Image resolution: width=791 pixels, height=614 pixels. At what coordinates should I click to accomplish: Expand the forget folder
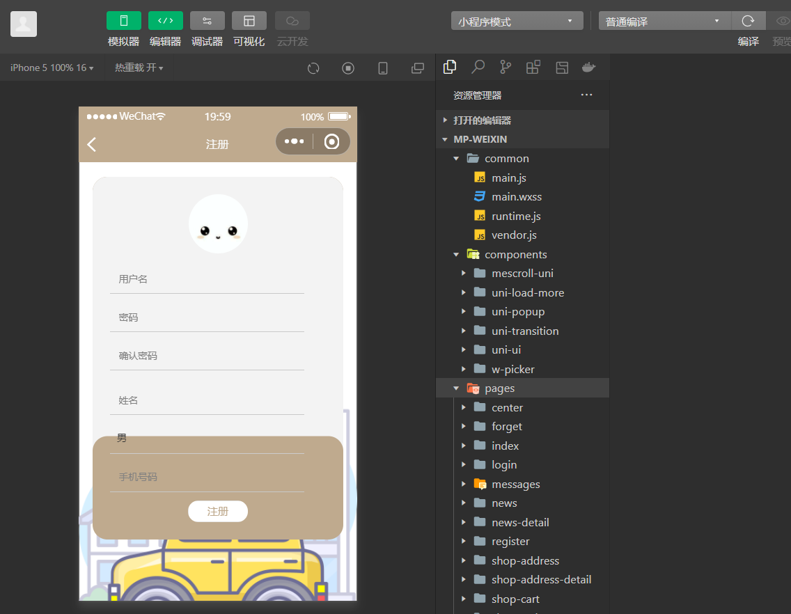(x=523, y=427)
